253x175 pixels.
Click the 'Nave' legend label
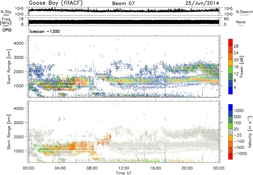pyautogui.click(x=241, y=22)
